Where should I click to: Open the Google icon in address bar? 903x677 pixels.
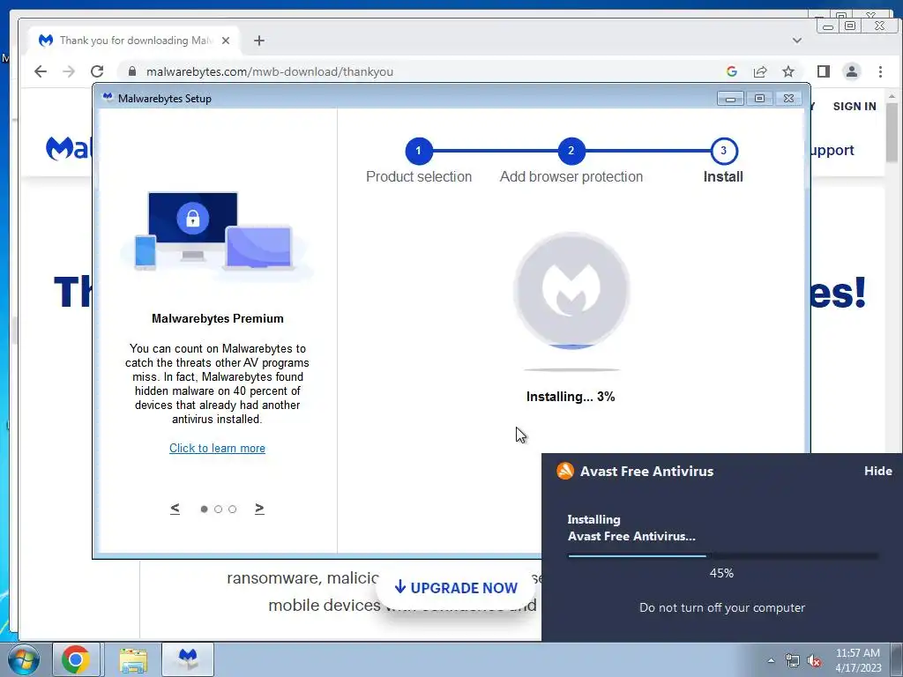(x=732, y=71)
